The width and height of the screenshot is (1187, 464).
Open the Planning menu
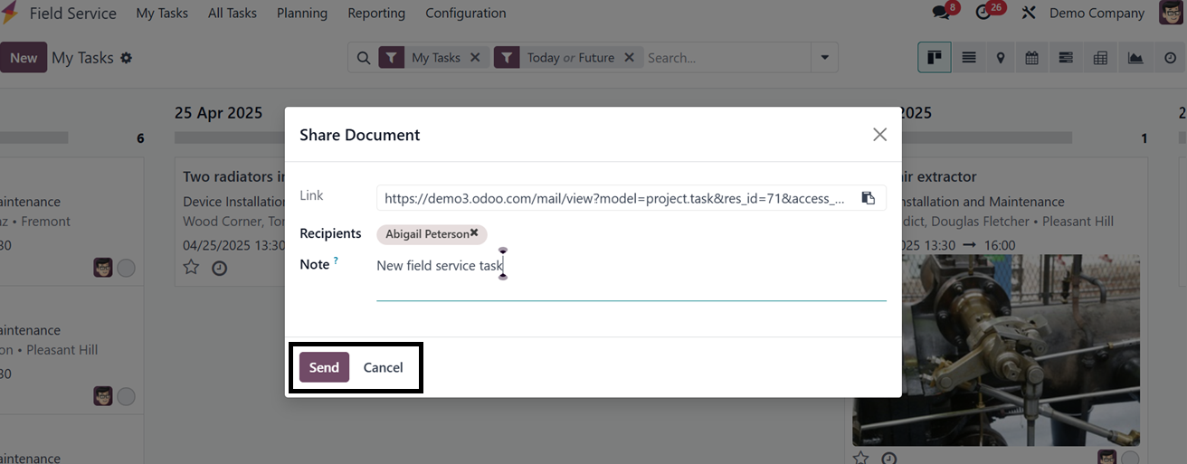[x=302, y=13]
